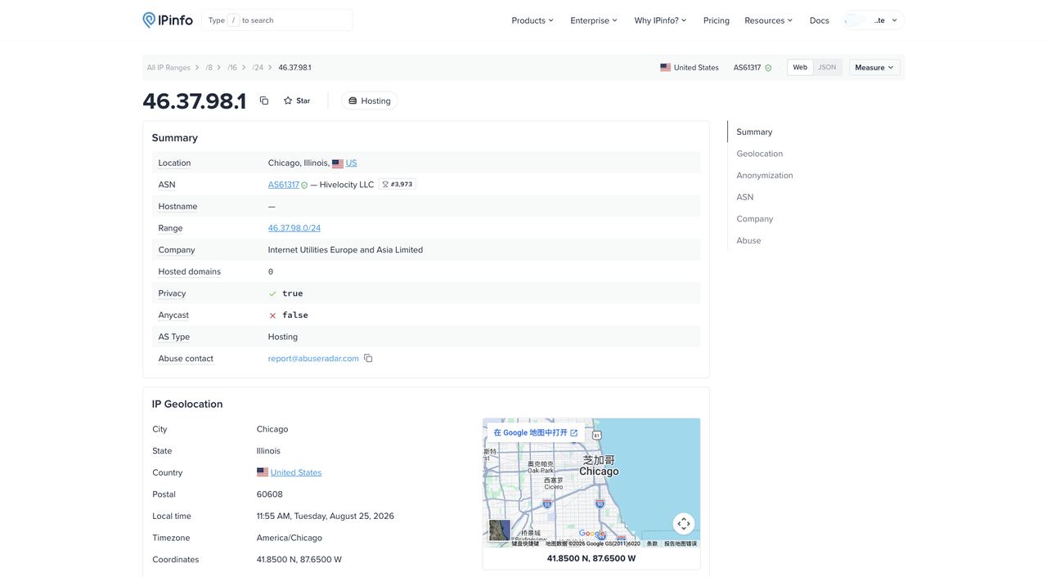Open the Pricing page
Viewport: 1047px width, 577px height.
(717, 20)
